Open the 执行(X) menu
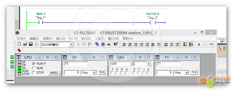 tap(86, 39)
